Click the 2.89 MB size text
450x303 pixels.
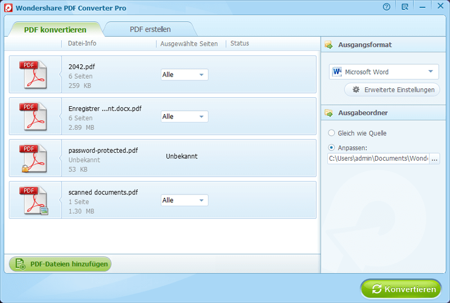[x=81, y=128]
